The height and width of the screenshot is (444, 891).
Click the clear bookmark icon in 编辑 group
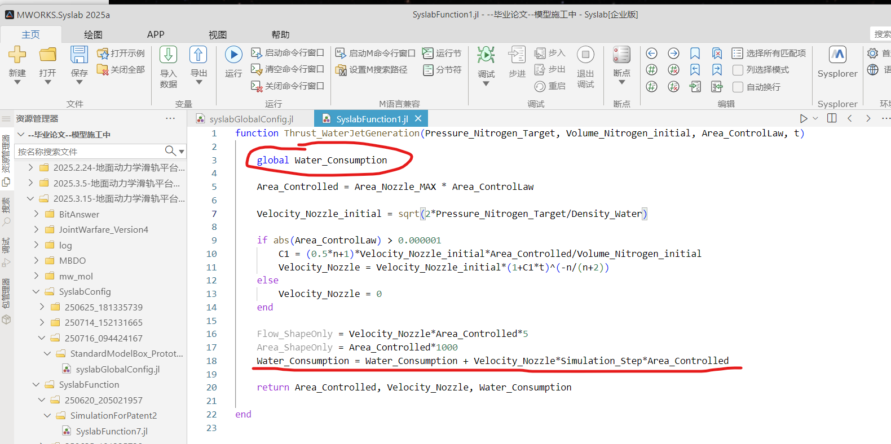pyautogui.click(x=717, y=53)
